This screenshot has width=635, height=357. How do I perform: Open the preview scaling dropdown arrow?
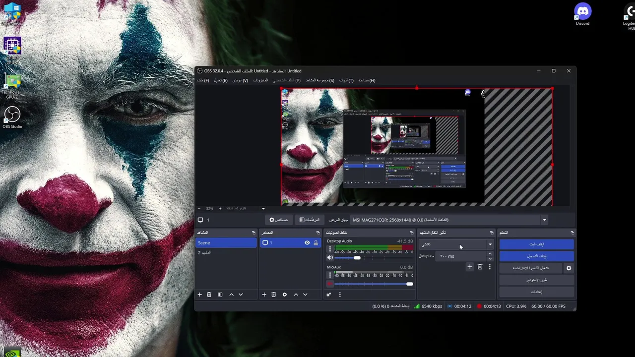point(263,209)
